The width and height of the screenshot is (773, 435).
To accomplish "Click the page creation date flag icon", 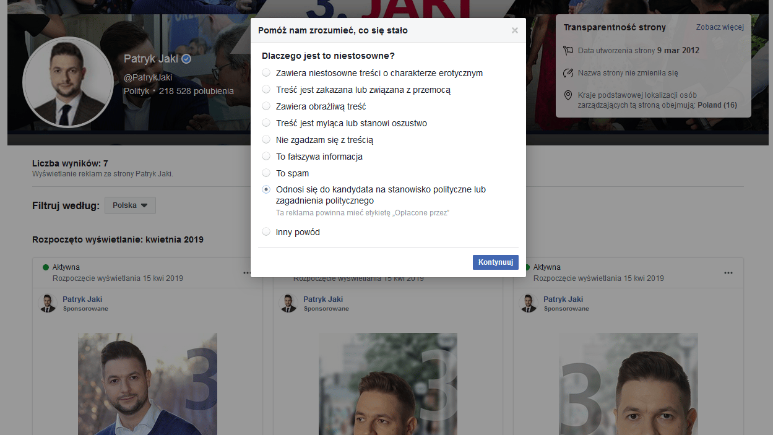I will point(568,51).
